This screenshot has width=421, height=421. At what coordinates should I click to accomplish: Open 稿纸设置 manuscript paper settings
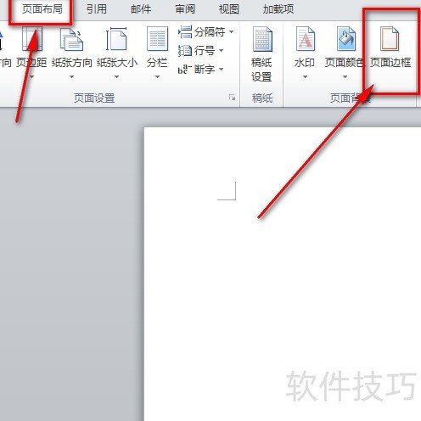262,53
